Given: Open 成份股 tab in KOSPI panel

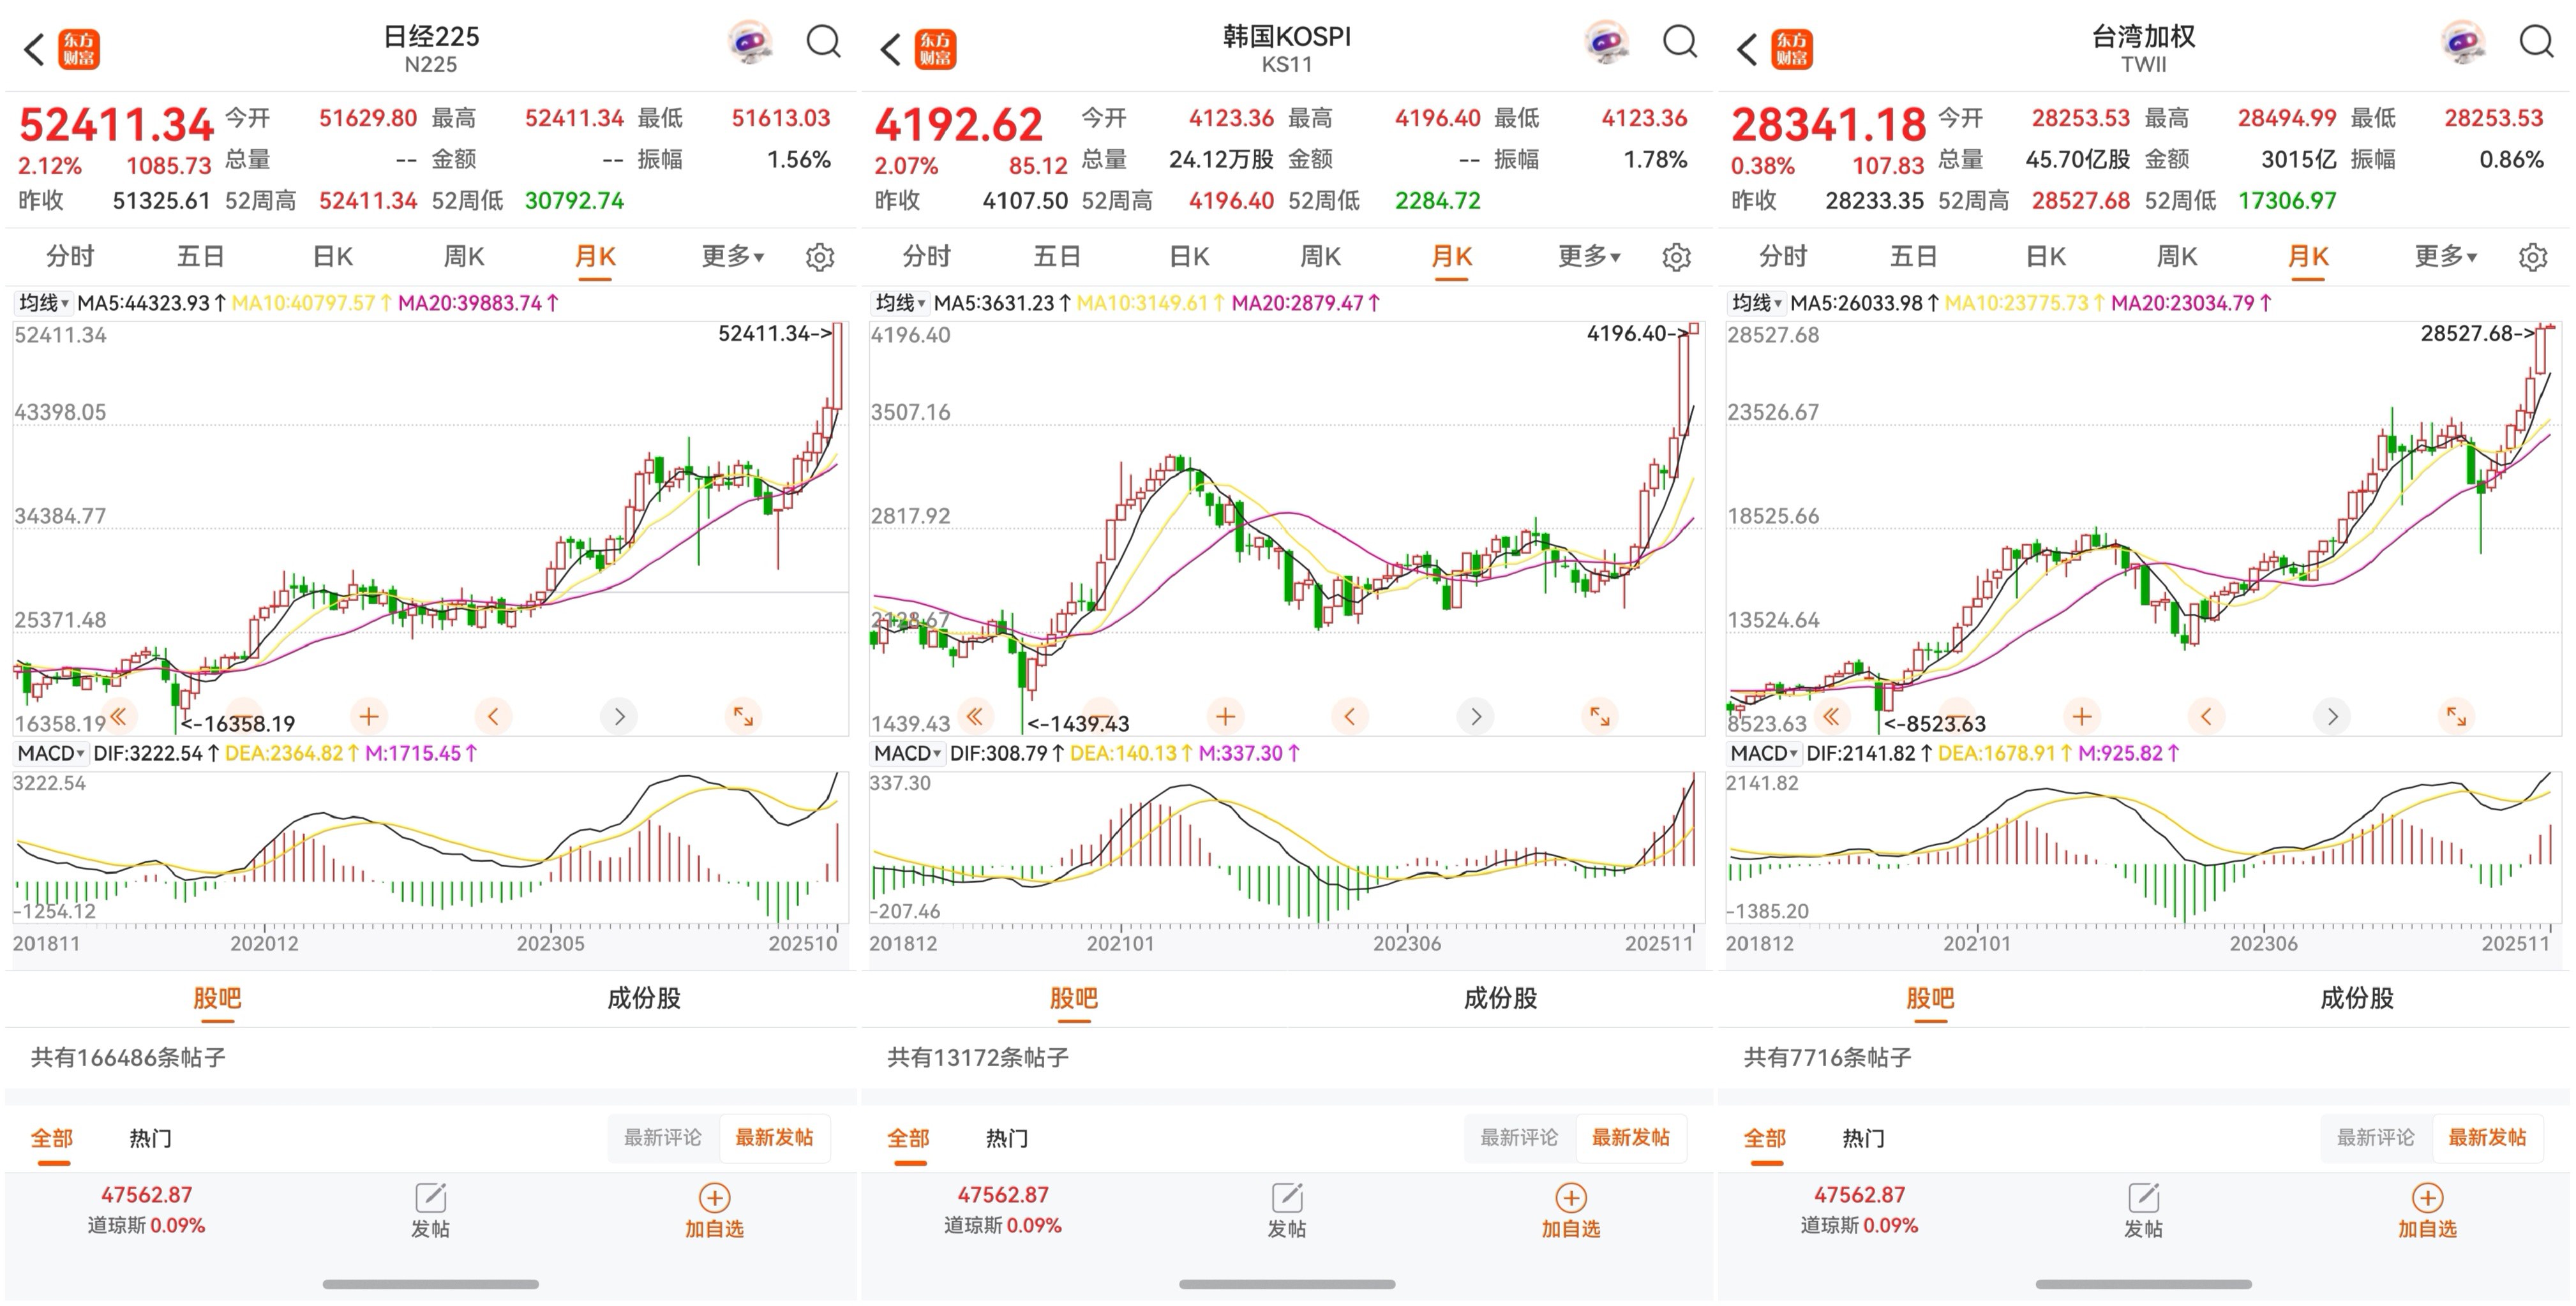Looking at the screenshot, I should pyautogui.click(x=1500, y=998).
